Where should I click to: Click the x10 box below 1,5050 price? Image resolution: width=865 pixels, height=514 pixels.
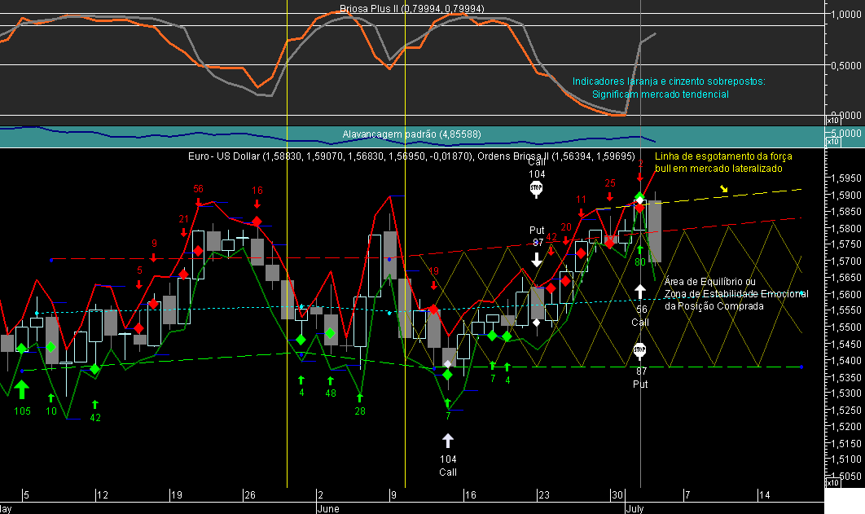pyautogui.click(x=832, y=483)
